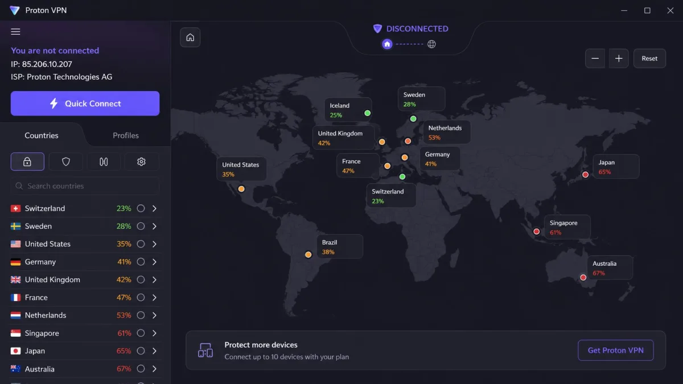Screen dimensions: 683x384
Task: Select the P2P servers filter icon
Action: pyautogui.click(x=104, y=162)
